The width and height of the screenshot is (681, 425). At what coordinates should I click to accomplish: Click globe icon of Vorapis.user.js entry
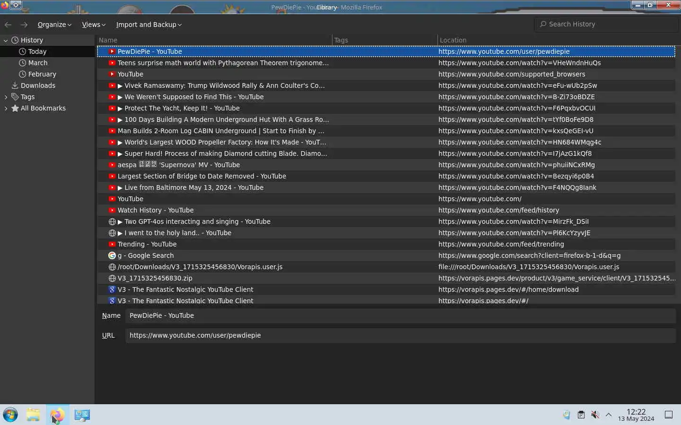[112, 267]
